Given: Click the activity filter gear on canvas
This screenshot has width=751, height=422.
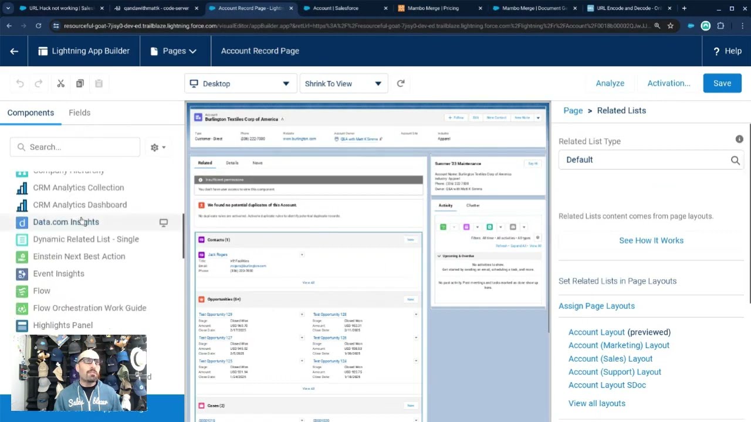Looking at the screenshot, I should (x=537, y=238).
